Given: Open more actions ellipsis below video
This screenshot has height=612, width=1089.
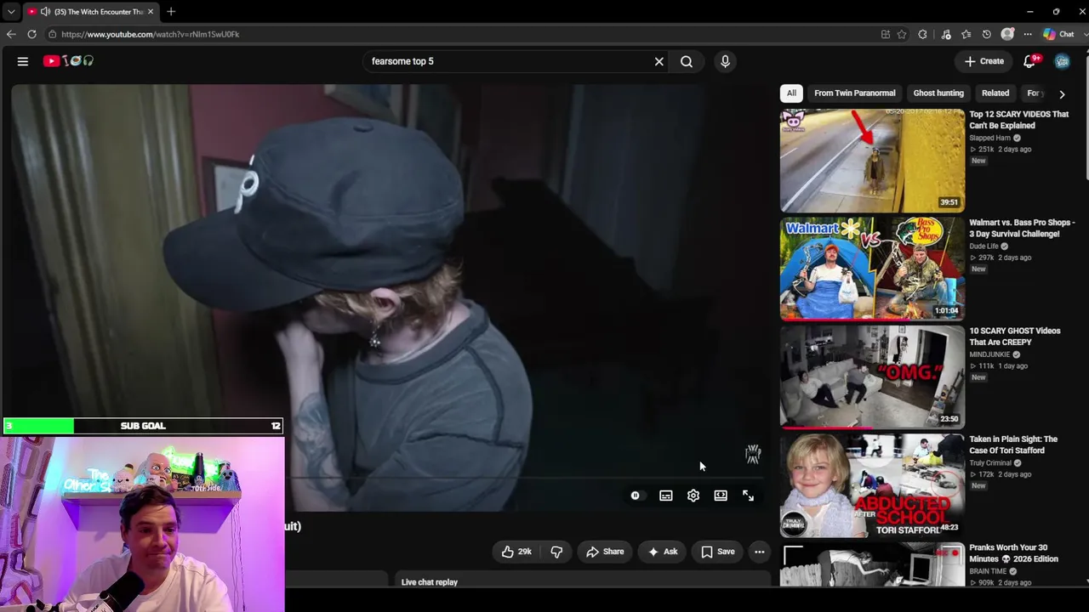Looking at the screenshot, I should click(759, 552).
